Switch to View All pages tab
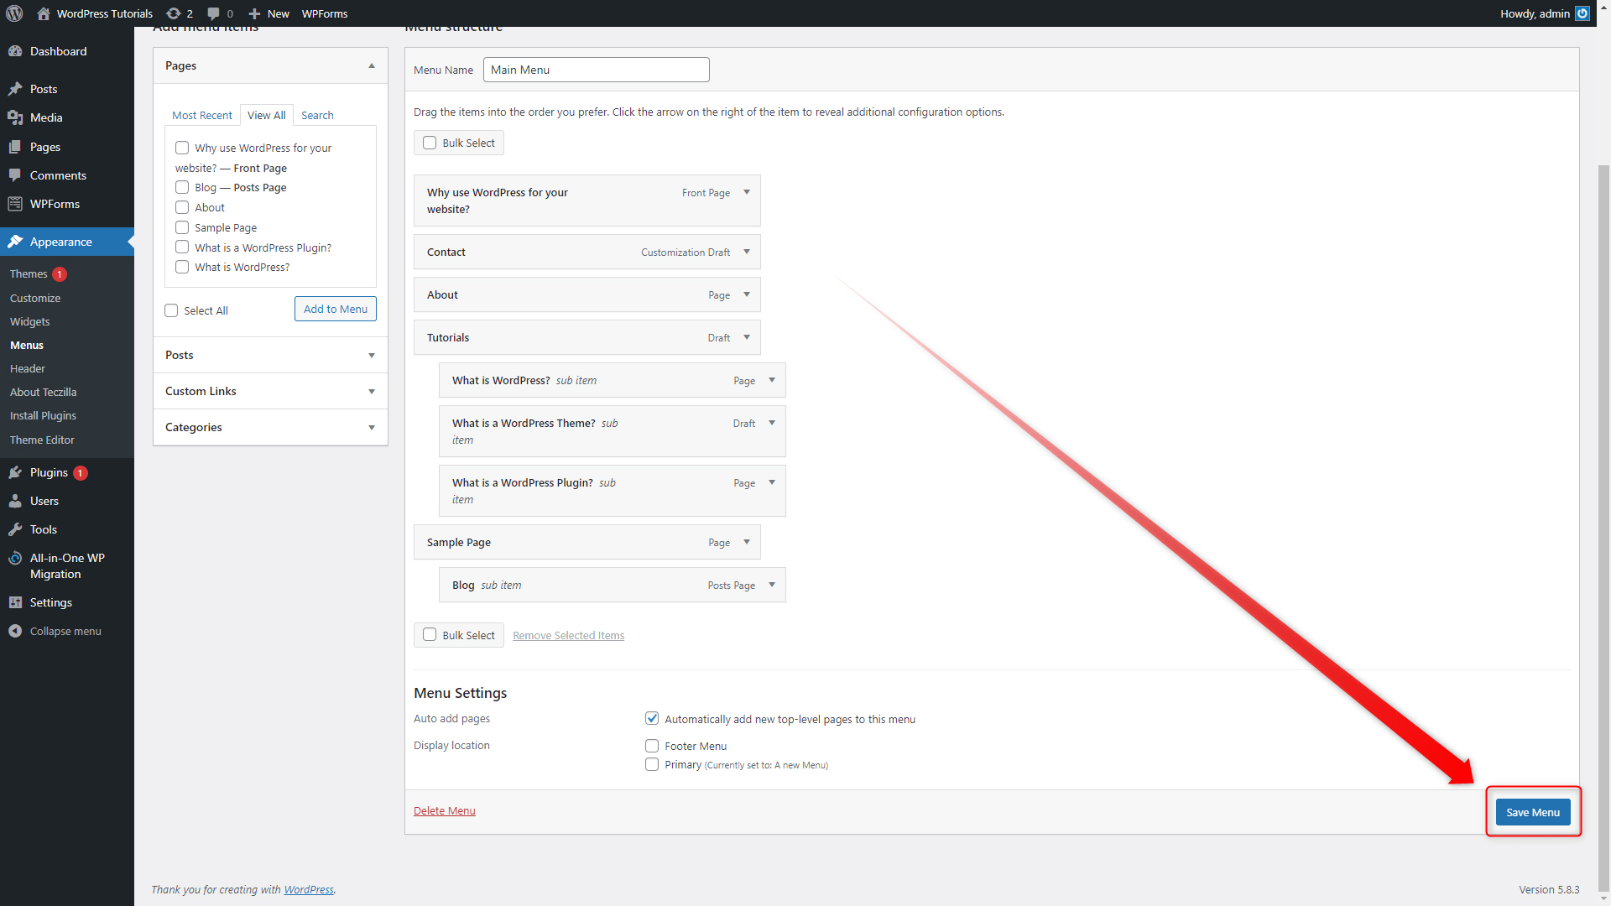 265,114
